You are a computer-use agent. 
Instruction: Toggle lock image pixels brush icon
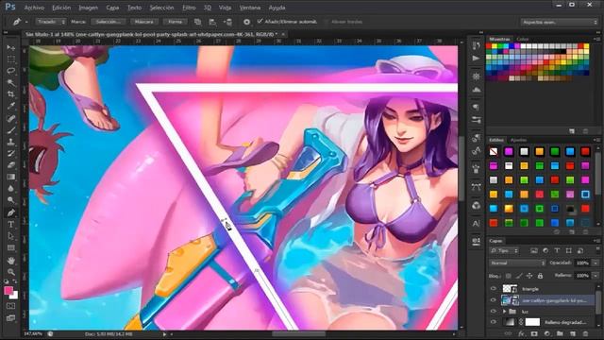tap(519, 276)
